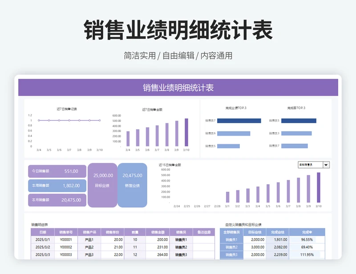Click the 目标业绩 25,000.00 card
This screenshot has width=356, height=274.
coord(102,185)
